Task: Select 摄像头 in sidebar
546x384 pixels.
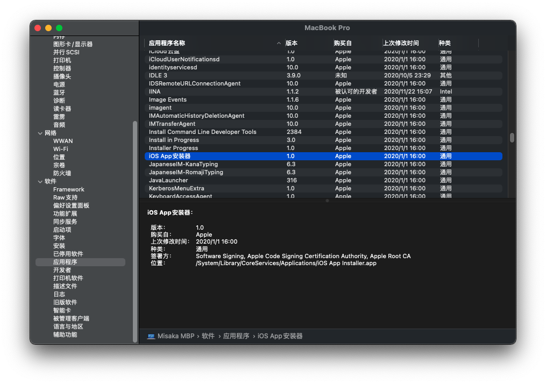Action: [x=62, y=76]
